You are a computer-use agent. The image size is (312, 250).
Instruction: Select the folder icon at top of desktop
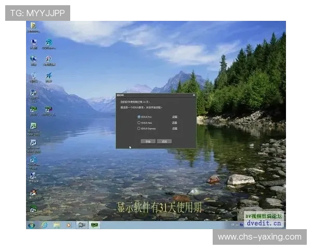(x=33, y=26)
